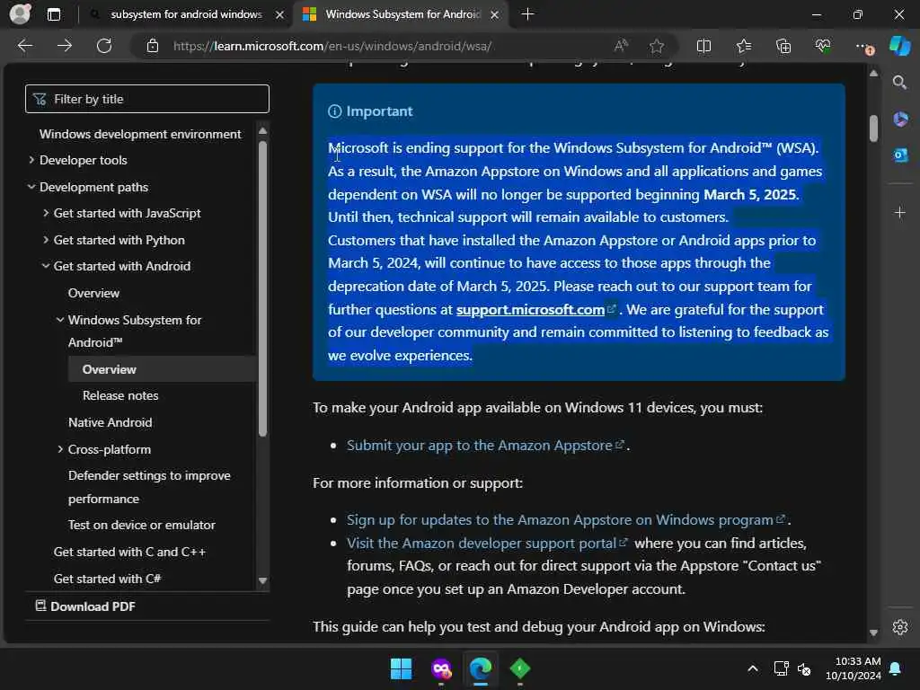Image resolution: width=920 pixels, height=690 pixels.
Task: Open Browser essentials heart icon
Action: click(x=823, y=46)
